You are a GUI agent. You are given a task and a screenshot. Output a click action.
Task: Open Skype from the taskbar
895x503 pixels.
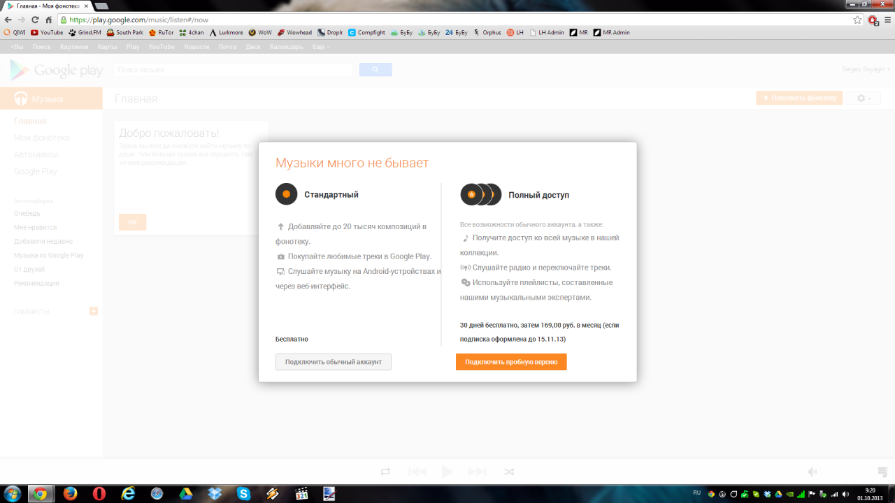(x=243, y=493)
